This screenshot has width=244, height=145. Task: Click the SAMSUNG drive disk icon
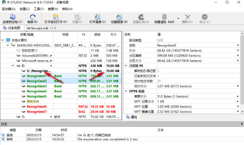point(13,45)
